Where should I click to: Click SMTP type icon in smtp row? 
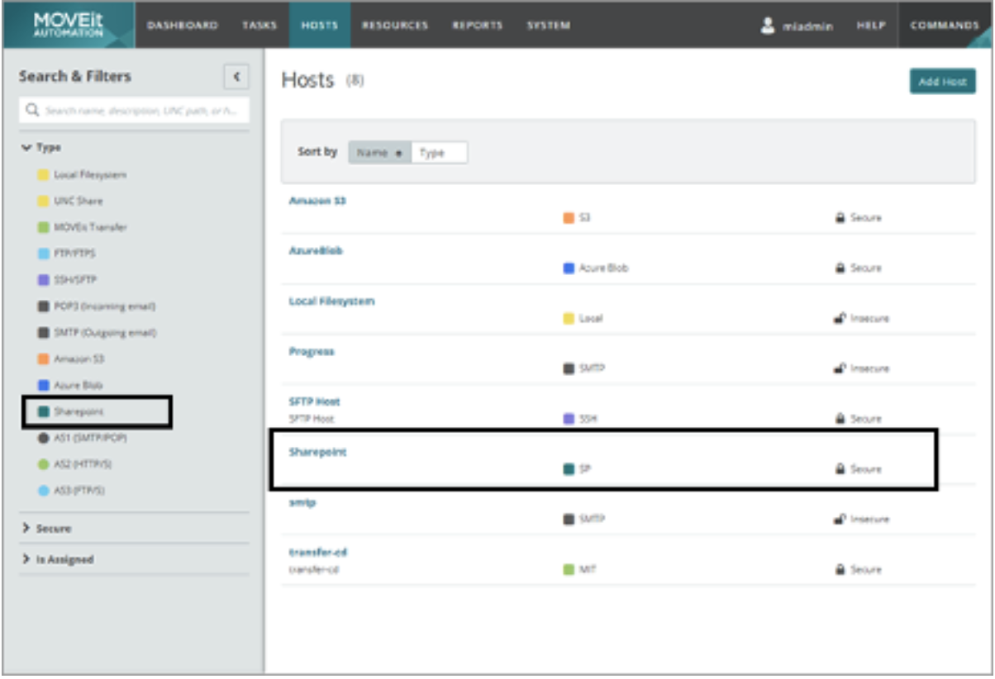point(569,520)
